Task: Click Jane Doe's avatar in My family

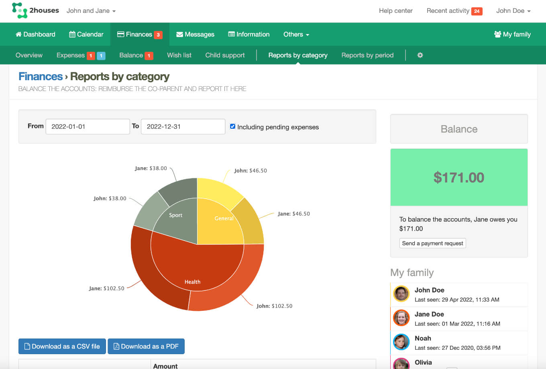Action: point(401,318)
